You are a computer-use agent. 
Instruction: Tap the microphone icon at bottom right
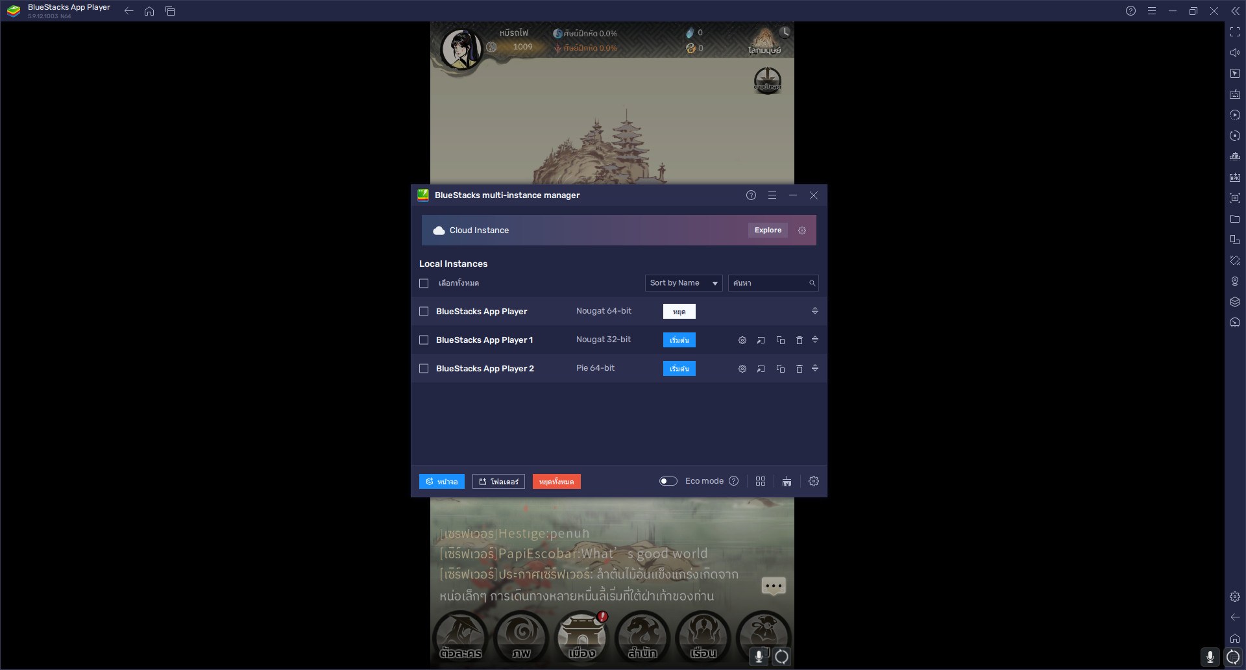1210,657
